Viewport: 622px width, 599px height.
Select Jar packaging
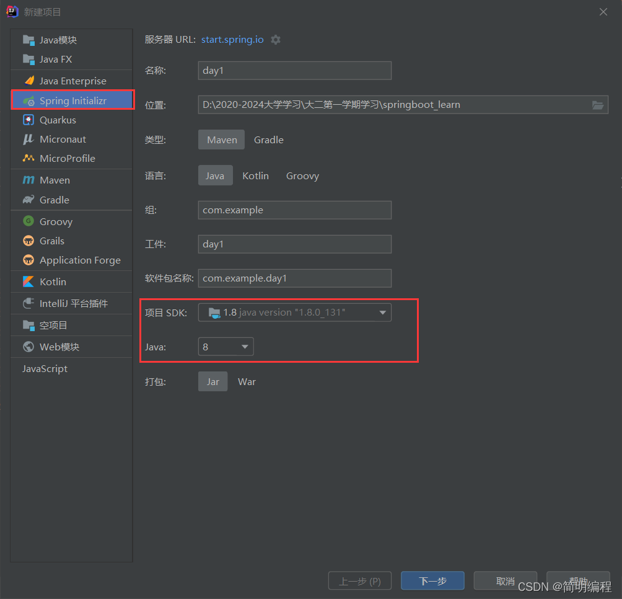click(x=213, y=381)
